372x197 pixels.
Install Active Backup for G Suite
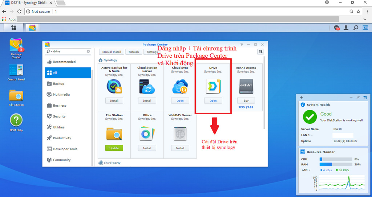(114, 100)
